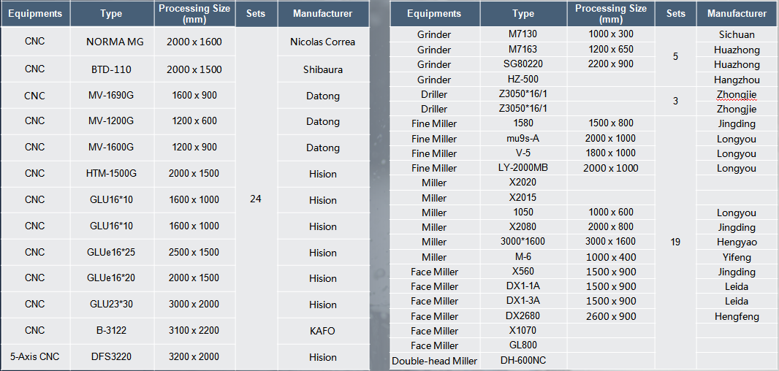
Task: Click the 24 sets cell
Action: tap(256, 199)
